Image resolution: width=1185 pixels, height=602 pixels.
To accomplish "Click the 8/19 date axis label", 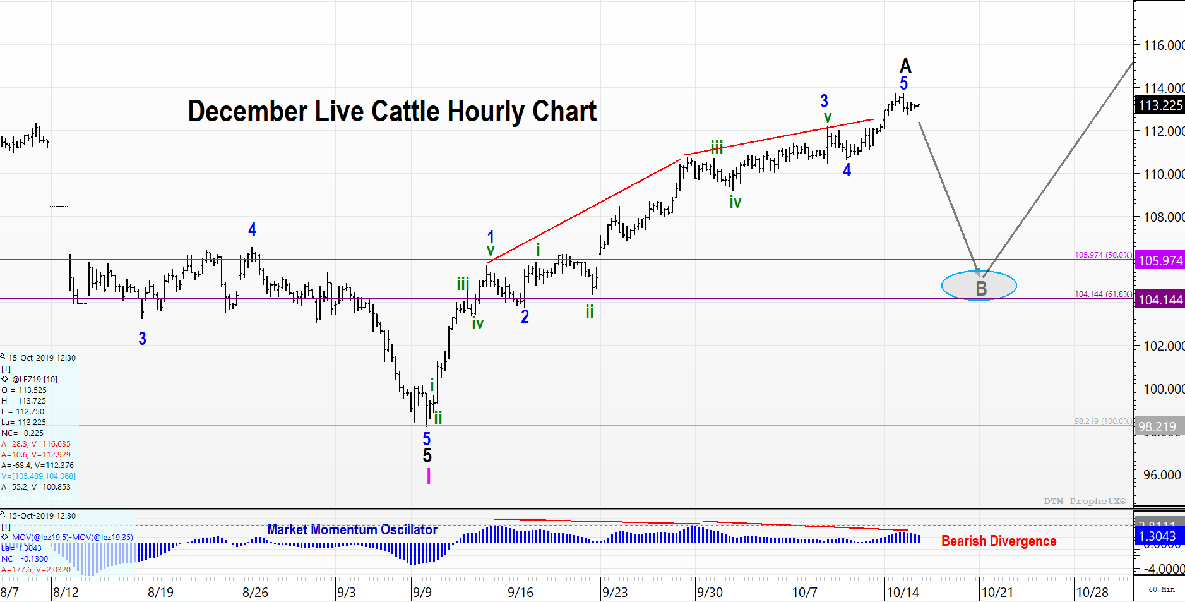I will tap(160, 593).
